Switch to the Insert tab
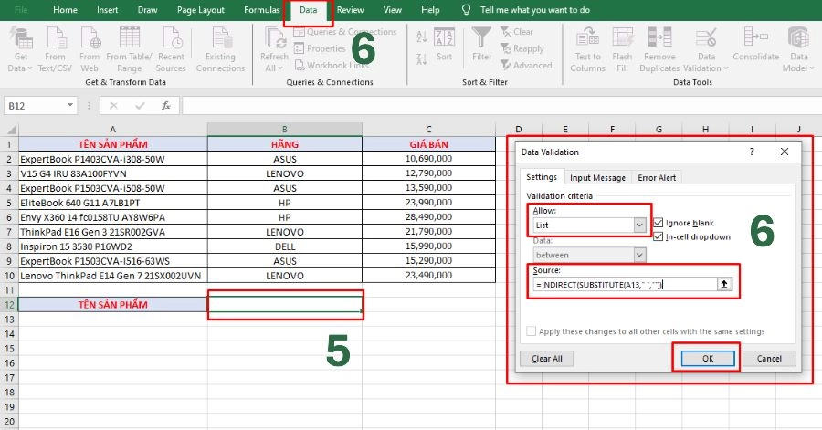This screenshot has width=822, height=430. coord(108,10)
